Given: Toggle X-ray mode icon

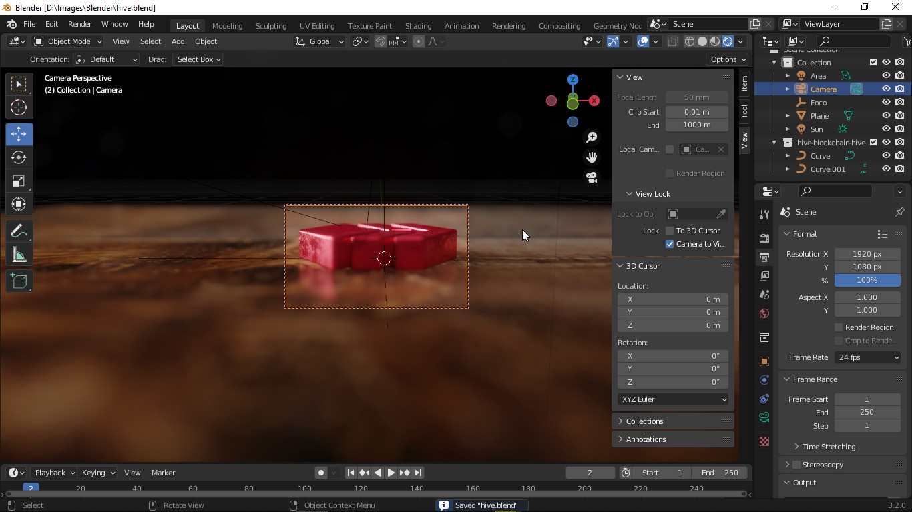Looking at the screenshot, I should click(672, 41).
